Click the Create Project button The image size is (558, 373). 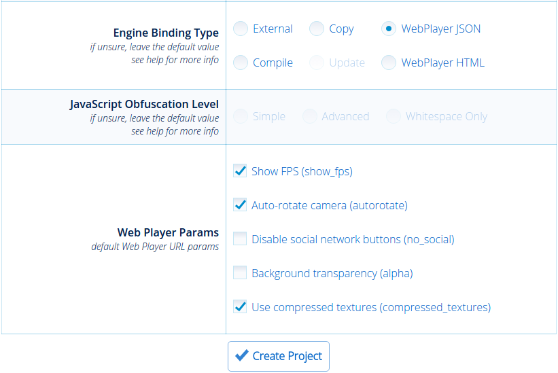pyautogui.click(x=279, y=356)
